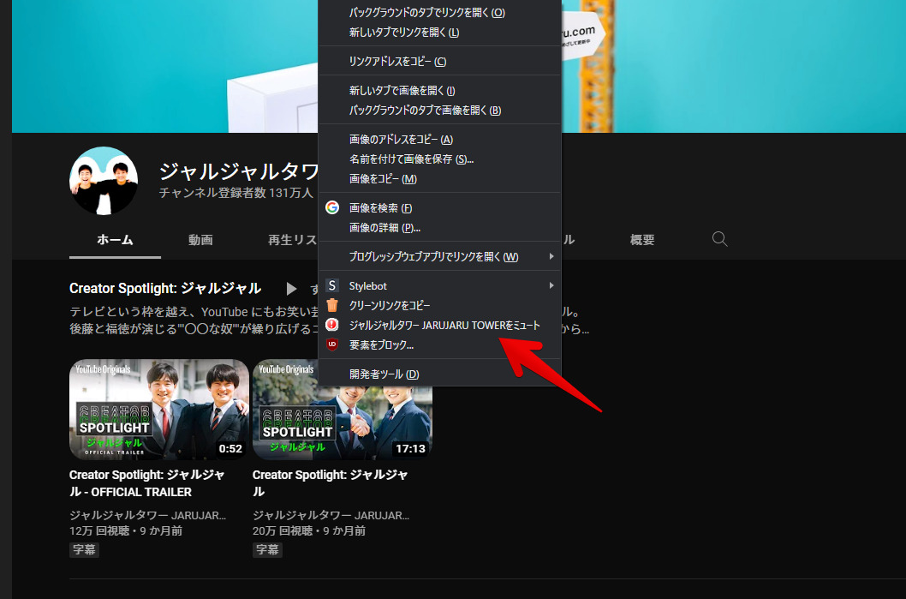Choose 名前を付けて画像を保存
The width and height of the screenshot is (906, 599).
pos(439,159)
